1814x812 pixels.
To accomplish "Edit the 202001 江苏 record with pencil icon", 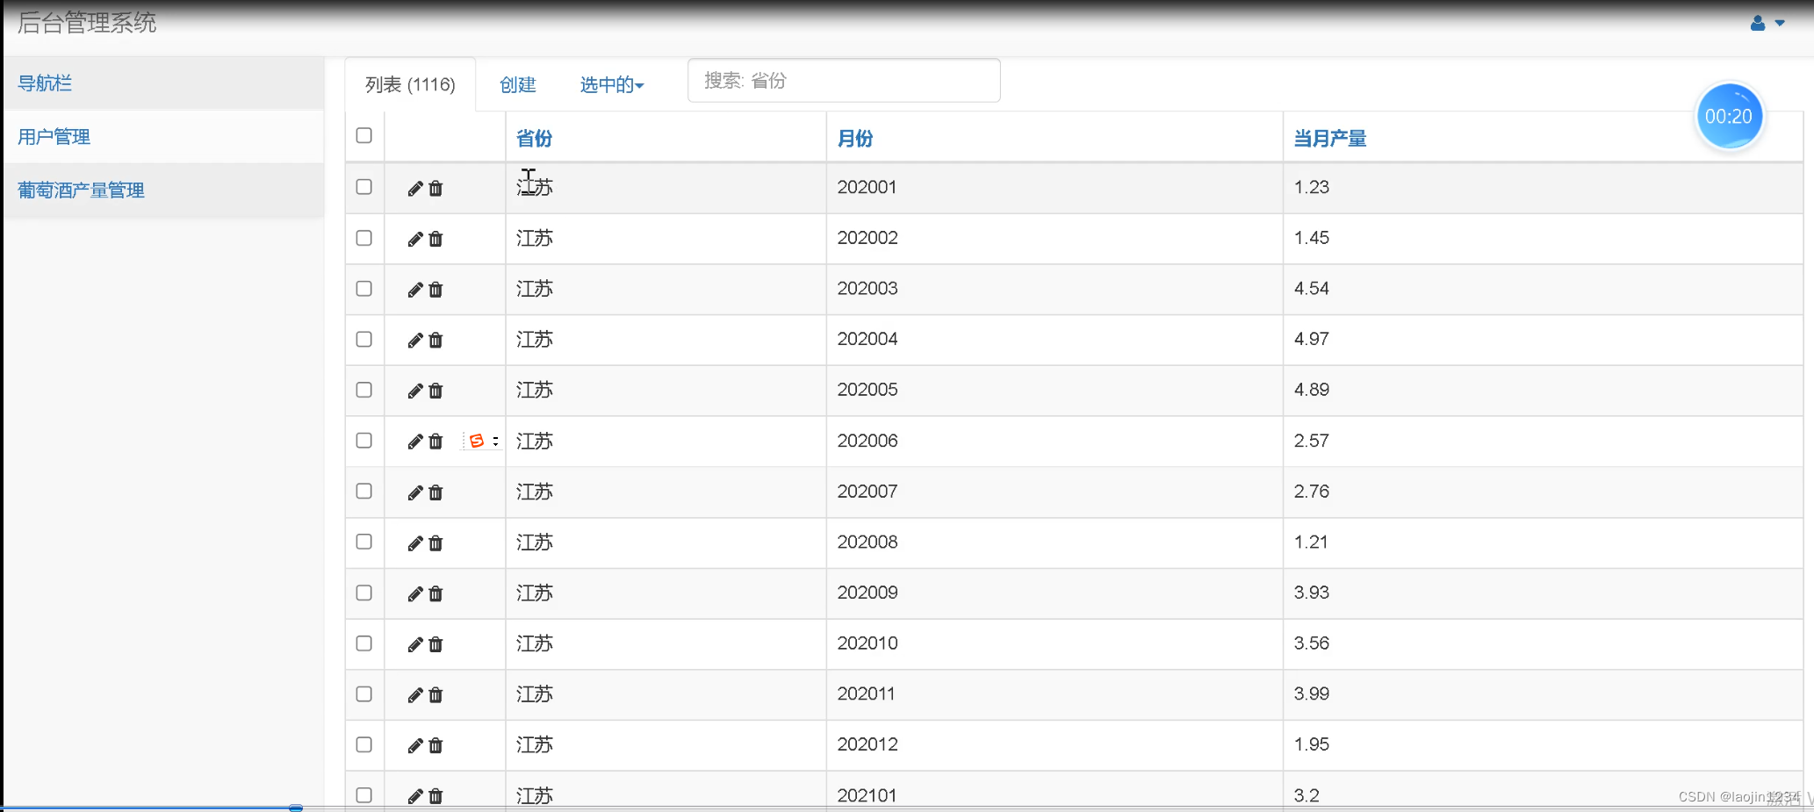I will [x=414, y=188].
